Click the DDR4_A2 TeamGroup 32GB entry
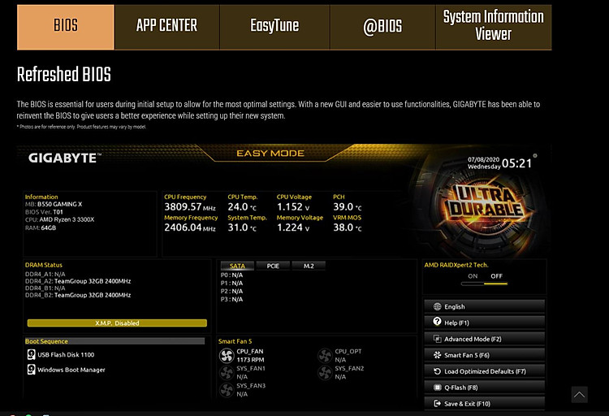The image size is (609, 416). point(78,281)
